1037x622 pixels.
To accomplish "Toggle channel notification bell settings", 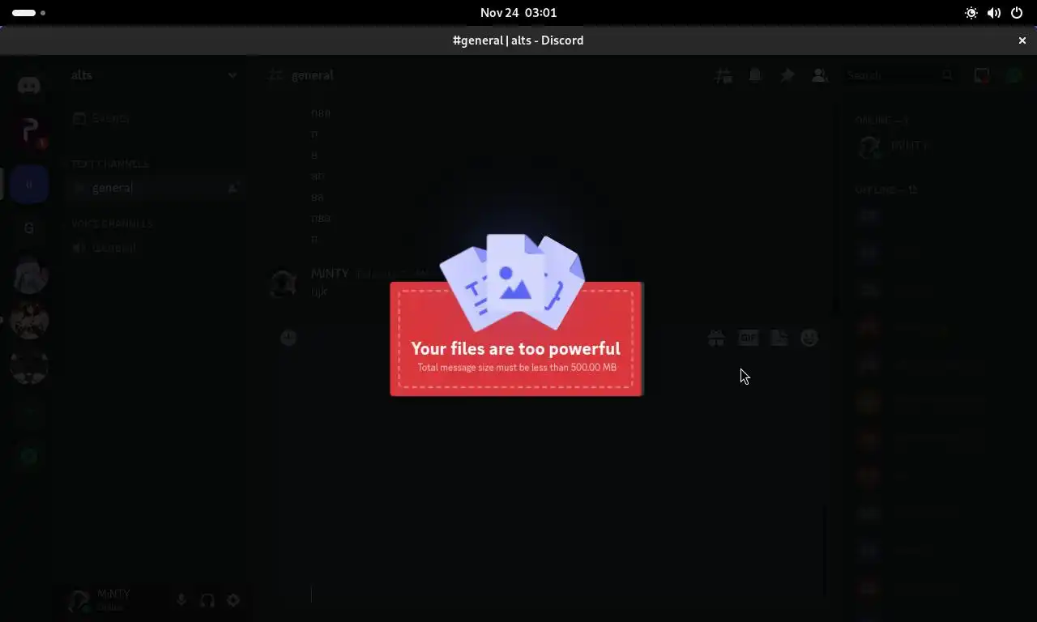I will tap(755, 75).
